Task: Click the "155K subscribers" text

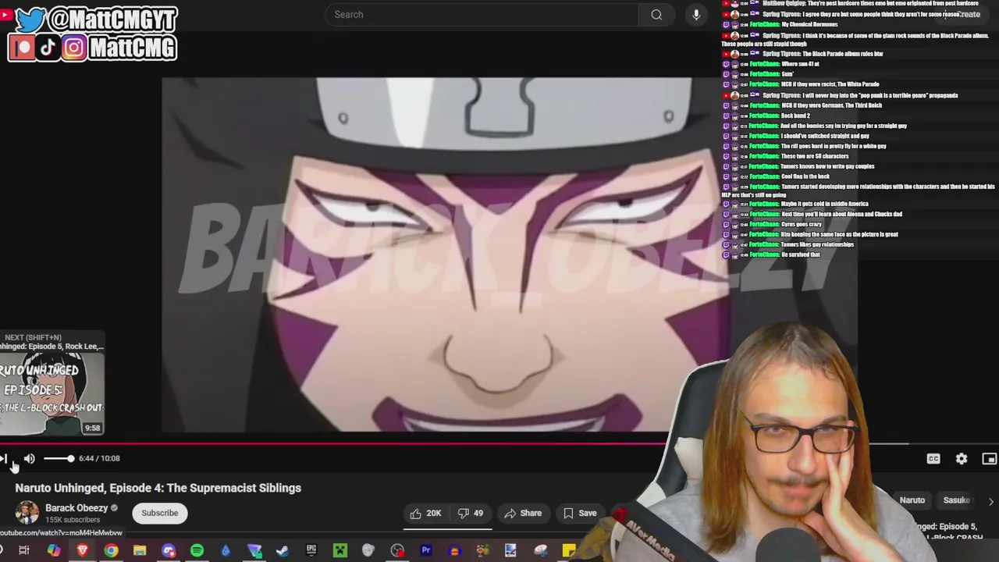Action: (x=72, y=520)
